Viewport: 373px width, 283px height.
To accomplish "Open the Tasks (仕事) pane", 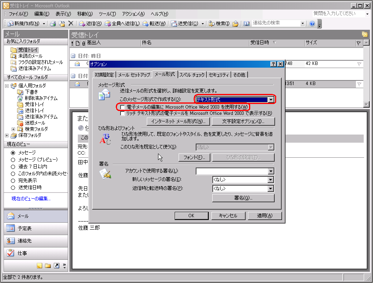I will (36, 253).
